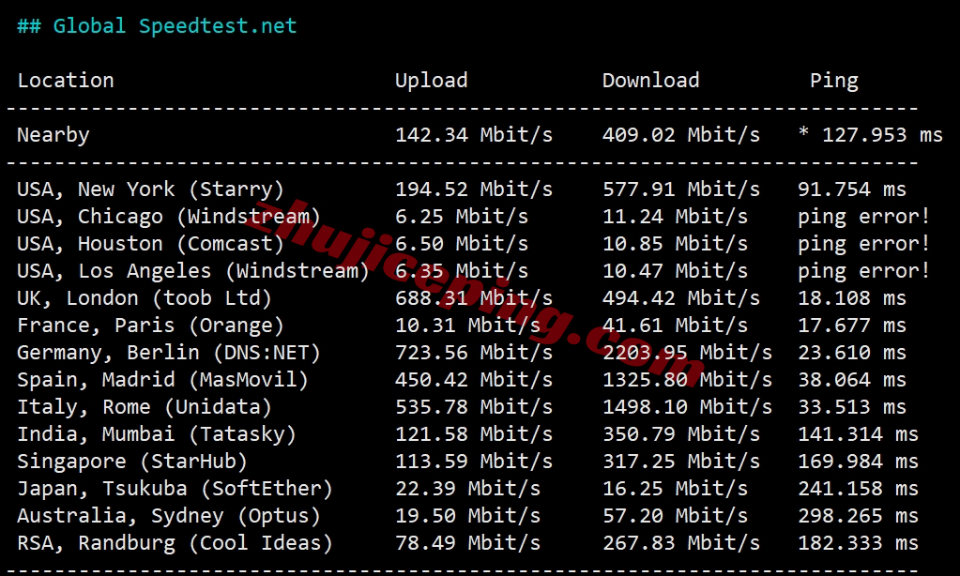Click the India, Mumbai (Tatasky) entry

[x=156, y=434]
